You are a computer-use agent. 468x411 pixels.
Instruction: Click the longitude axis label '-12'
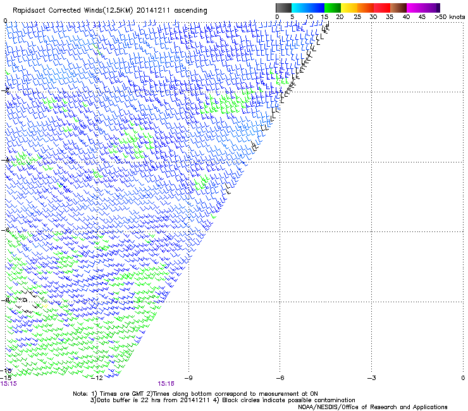click(x=97, y=378)
